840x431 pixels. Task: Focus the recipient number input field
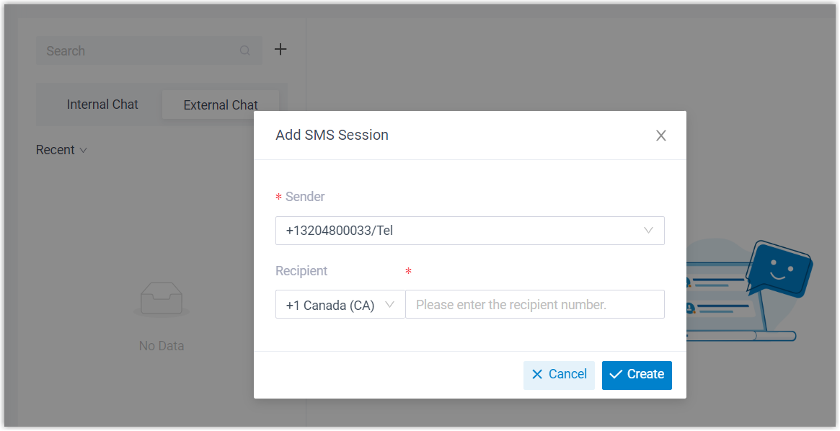(x=534, y=305)
